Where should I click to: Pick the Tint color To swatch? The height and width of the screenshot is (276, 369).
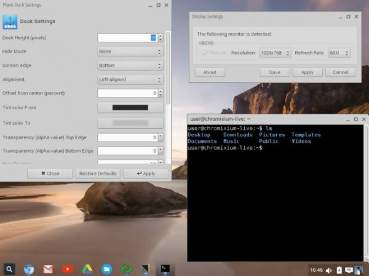(130, 123)
